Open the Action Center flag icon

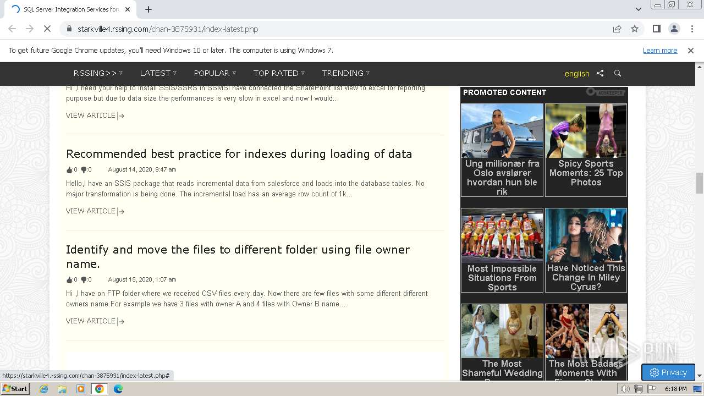tap(652, 389)
